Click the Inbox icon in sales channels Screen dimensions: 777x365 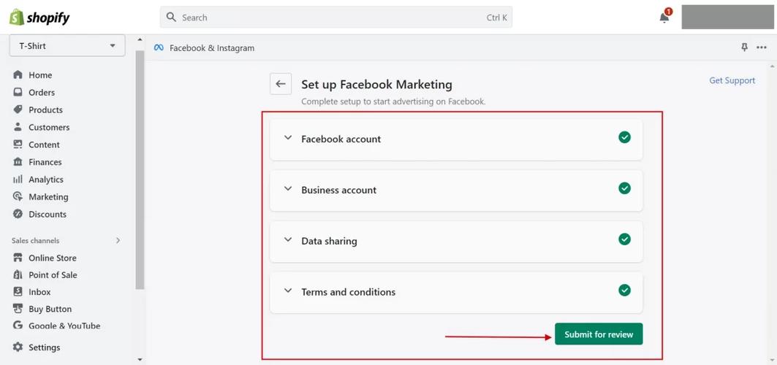[x=18, y=292]
